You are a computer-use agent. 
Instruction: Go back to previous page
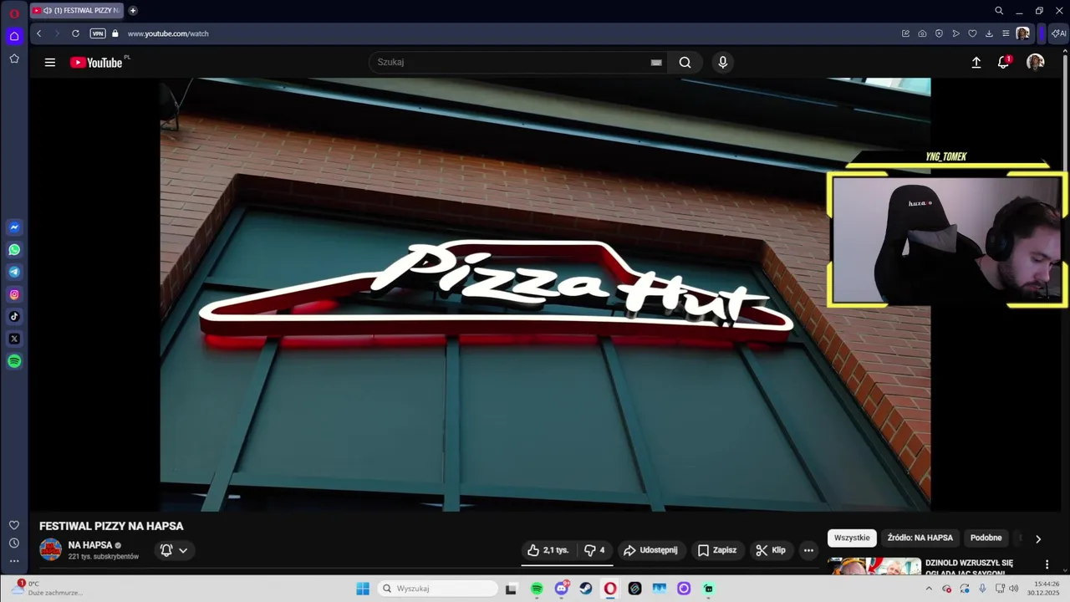point(38,33)
